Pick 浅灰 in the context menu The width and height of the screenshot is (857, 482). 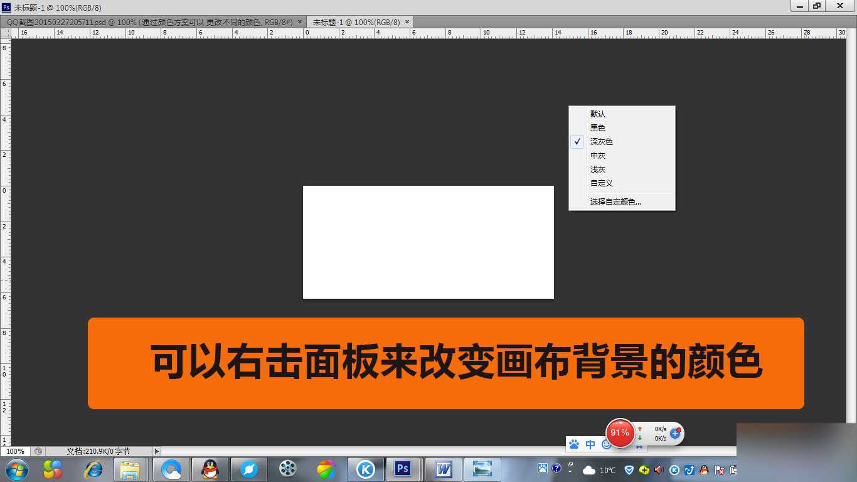[x=622, y=169]
